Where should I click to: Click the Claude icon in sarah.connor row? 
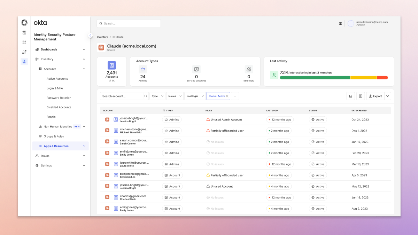click(x=107, y=142)
